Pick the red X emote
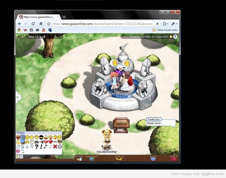Screen dimensions: 226x178 pos(55,147)
